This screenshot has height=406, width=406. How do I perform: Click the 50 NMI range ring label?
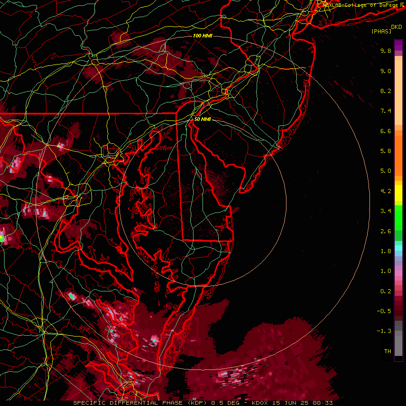[x=203, y=119]
